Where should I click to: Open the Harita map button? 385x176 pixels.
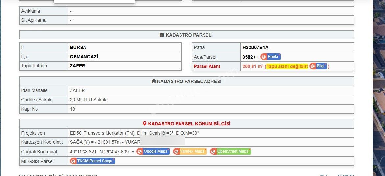click(x=271, y=57)
